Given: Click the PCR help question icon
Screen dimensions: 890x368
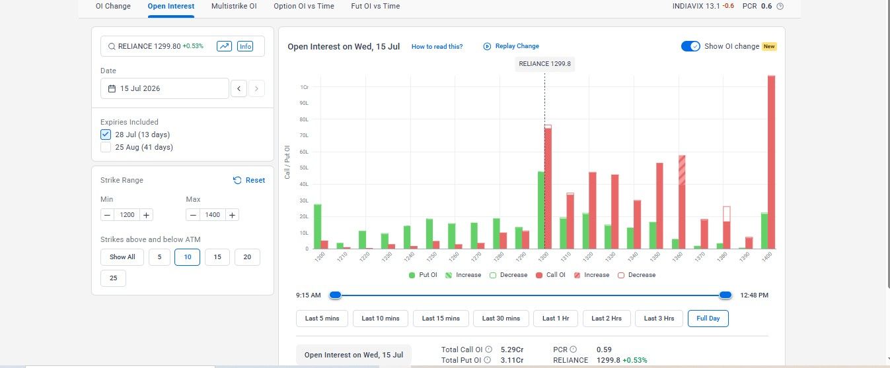Looking at the screenshot, I should 780,6.
